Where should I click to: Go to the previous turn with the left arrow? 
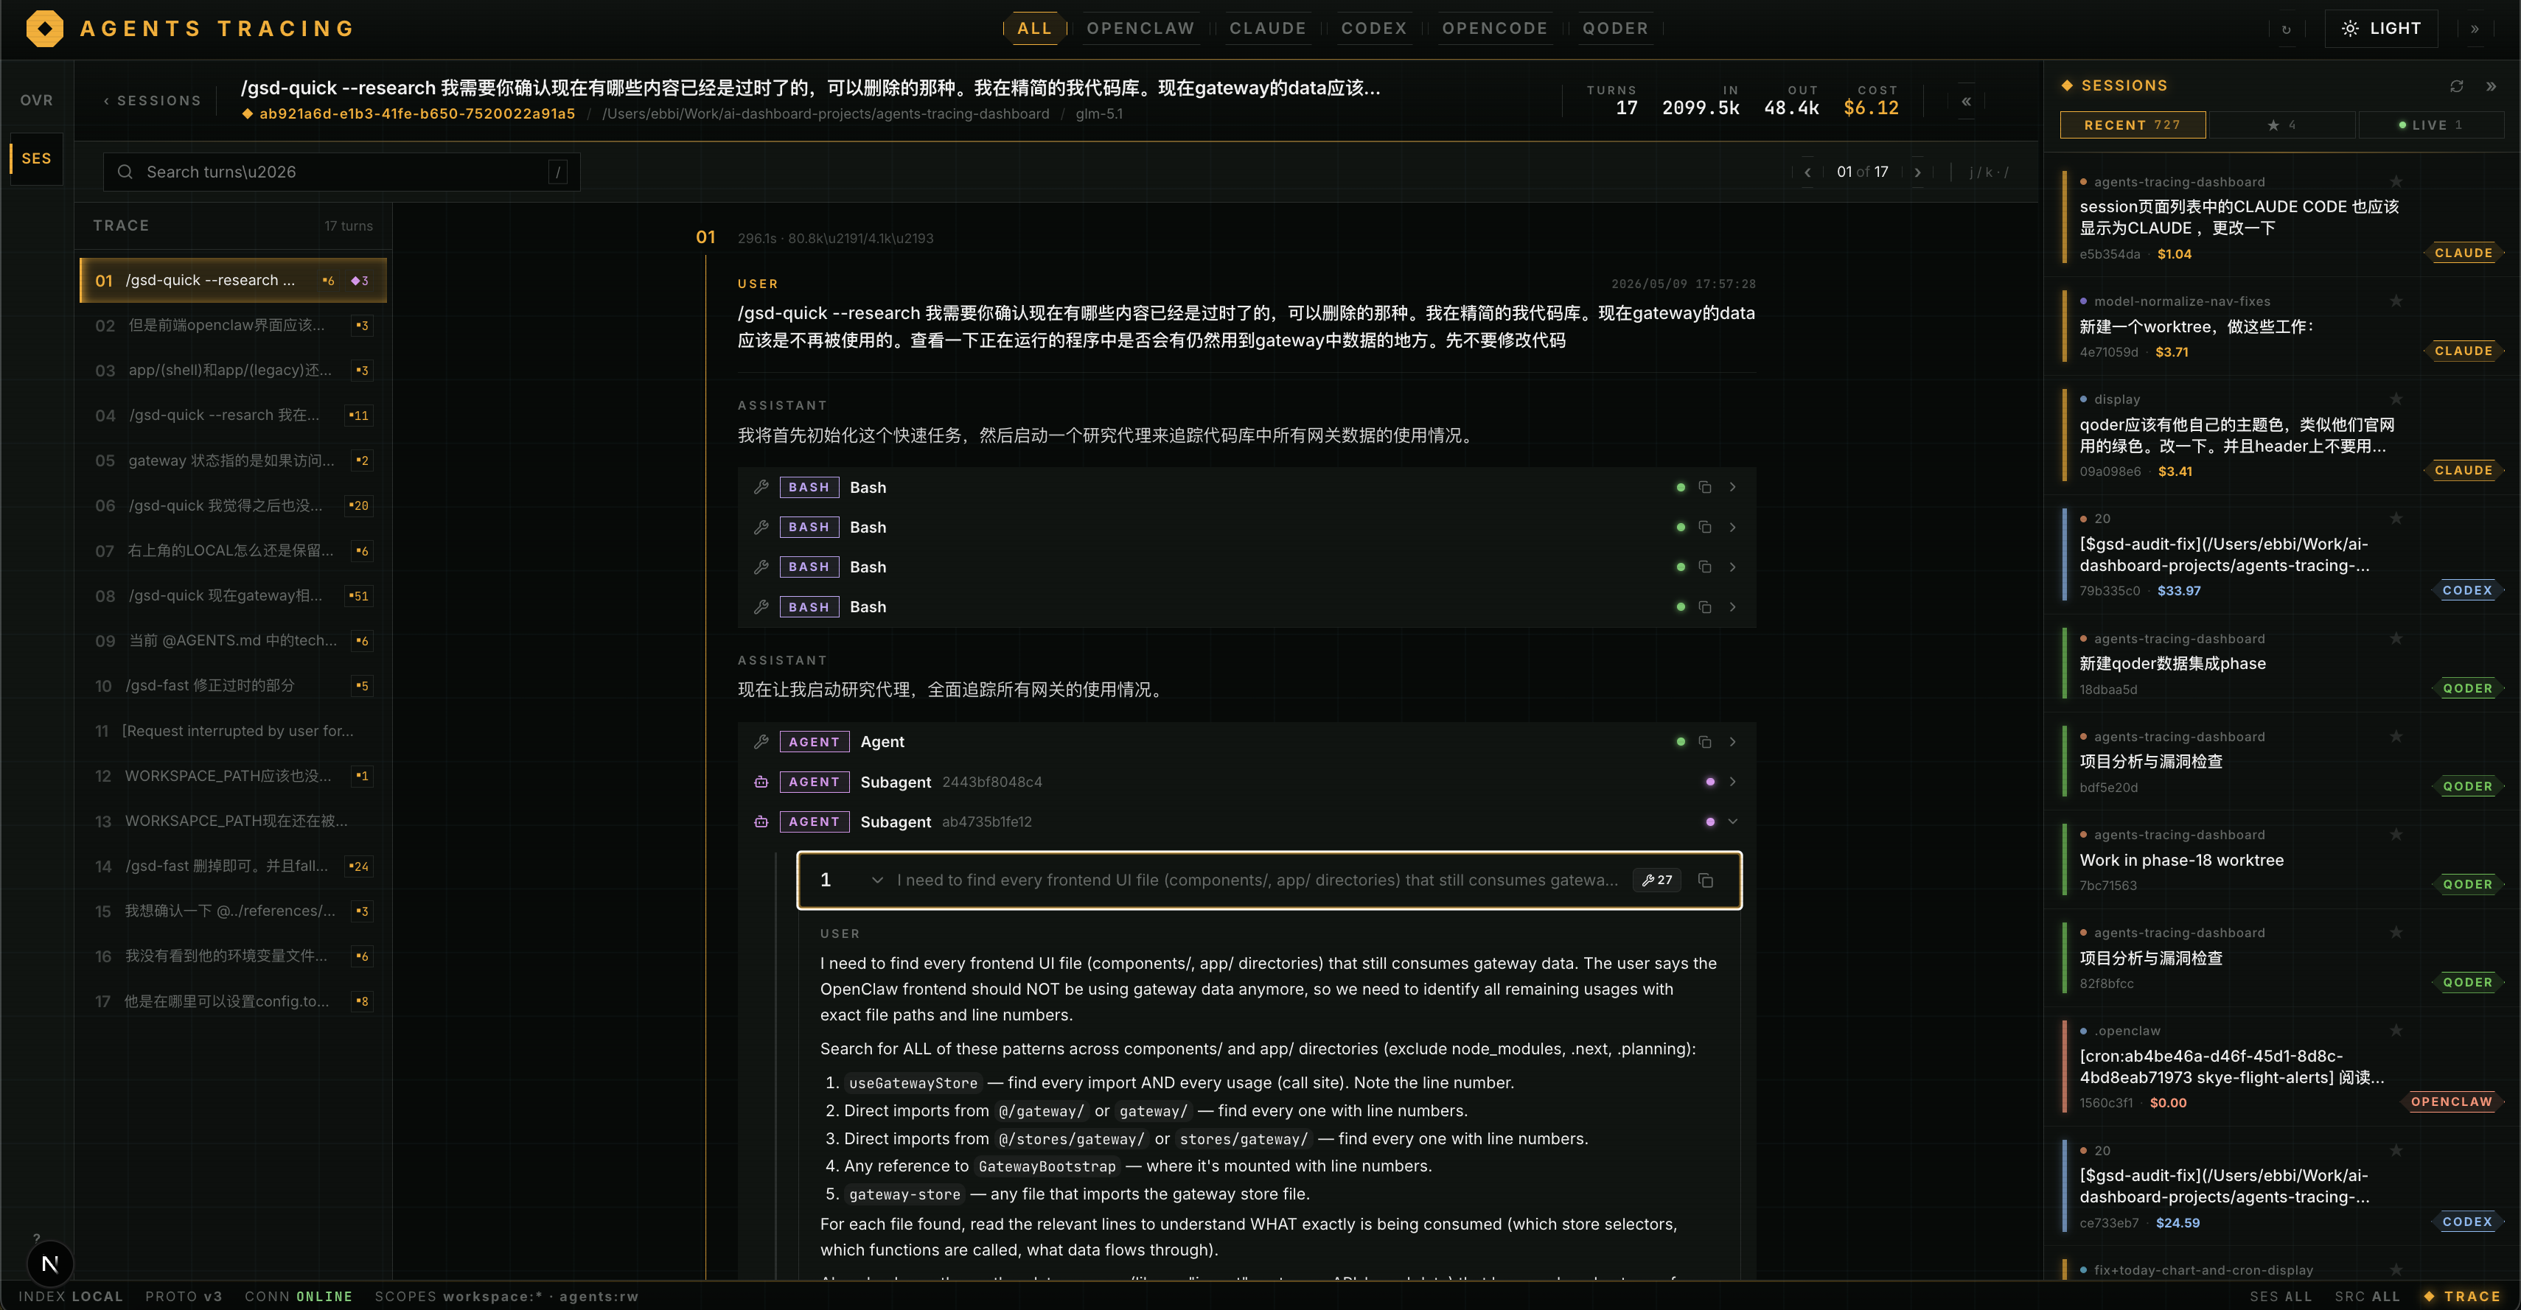1807,172
